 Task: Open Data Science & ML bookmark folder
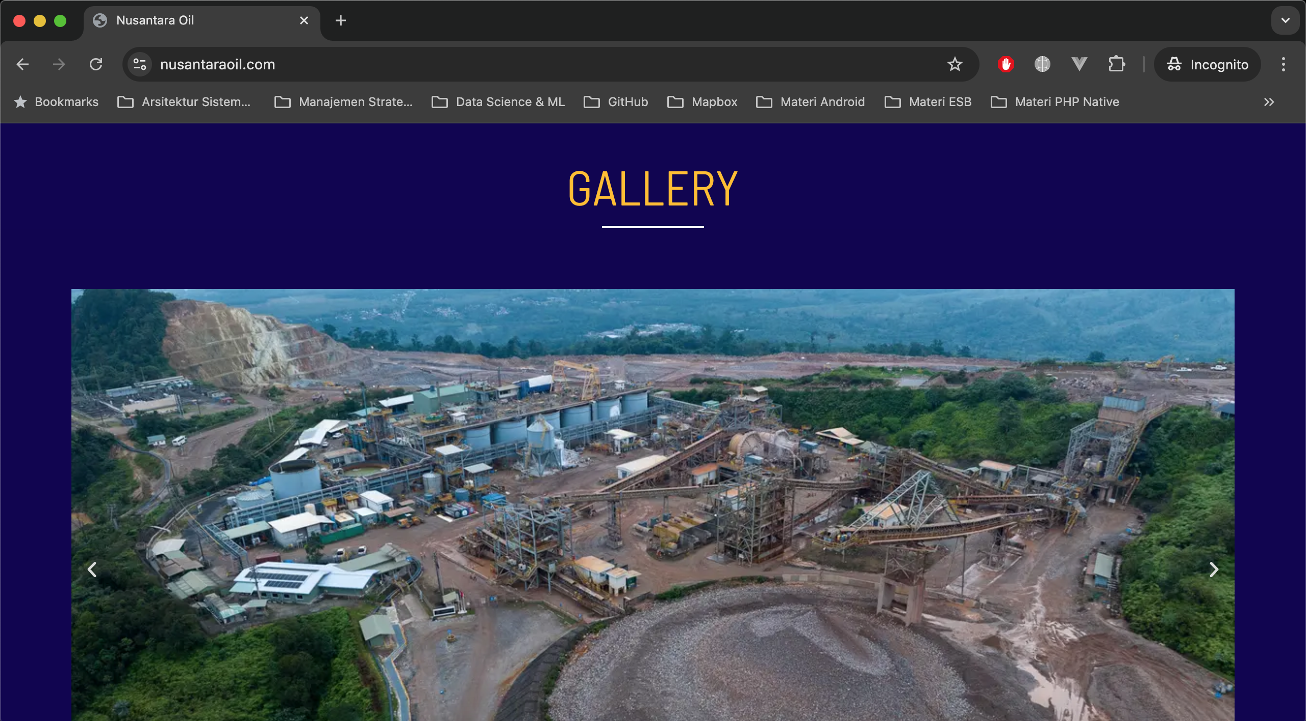point(498,102)
